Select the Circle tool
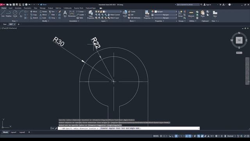 (x=15, y=14)
